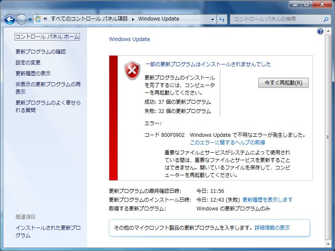The image size is (335, 251).
Task: Close the Windows Update window
Action: [322, 4]
